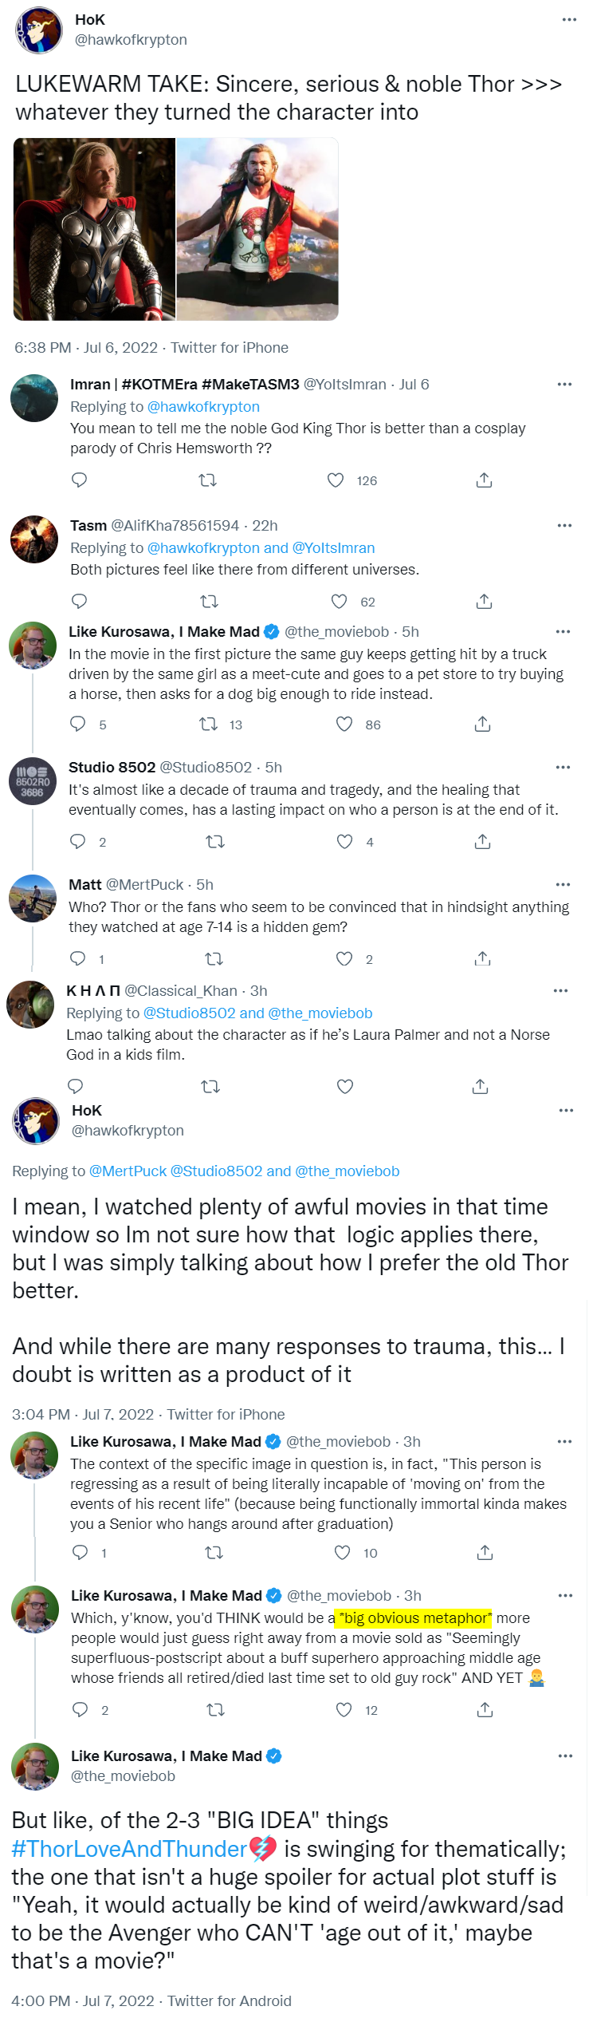589x2030 pixels.
Task: Share Tasm's tweet
Action: (484, 602)
